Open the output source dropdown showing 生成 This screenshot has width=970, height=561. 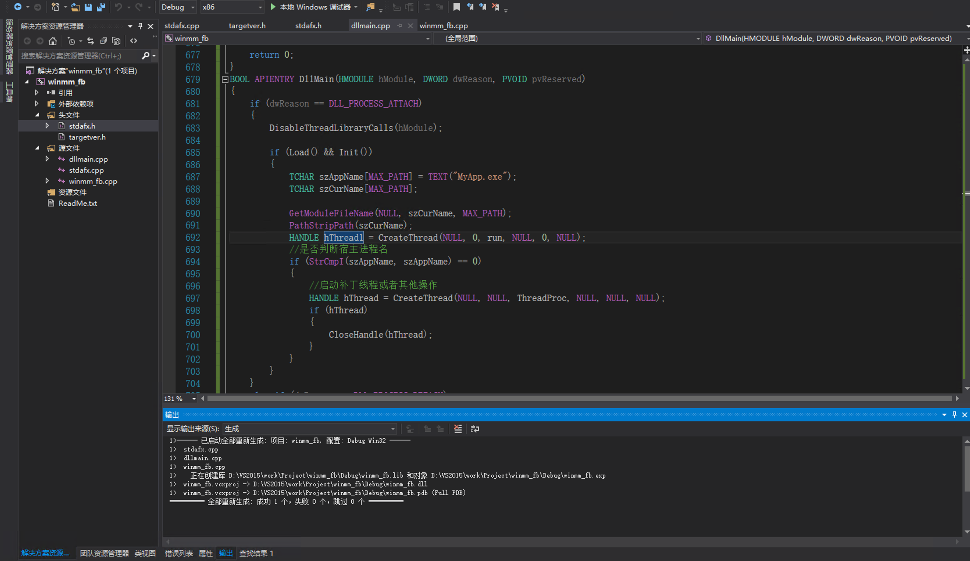309,429
